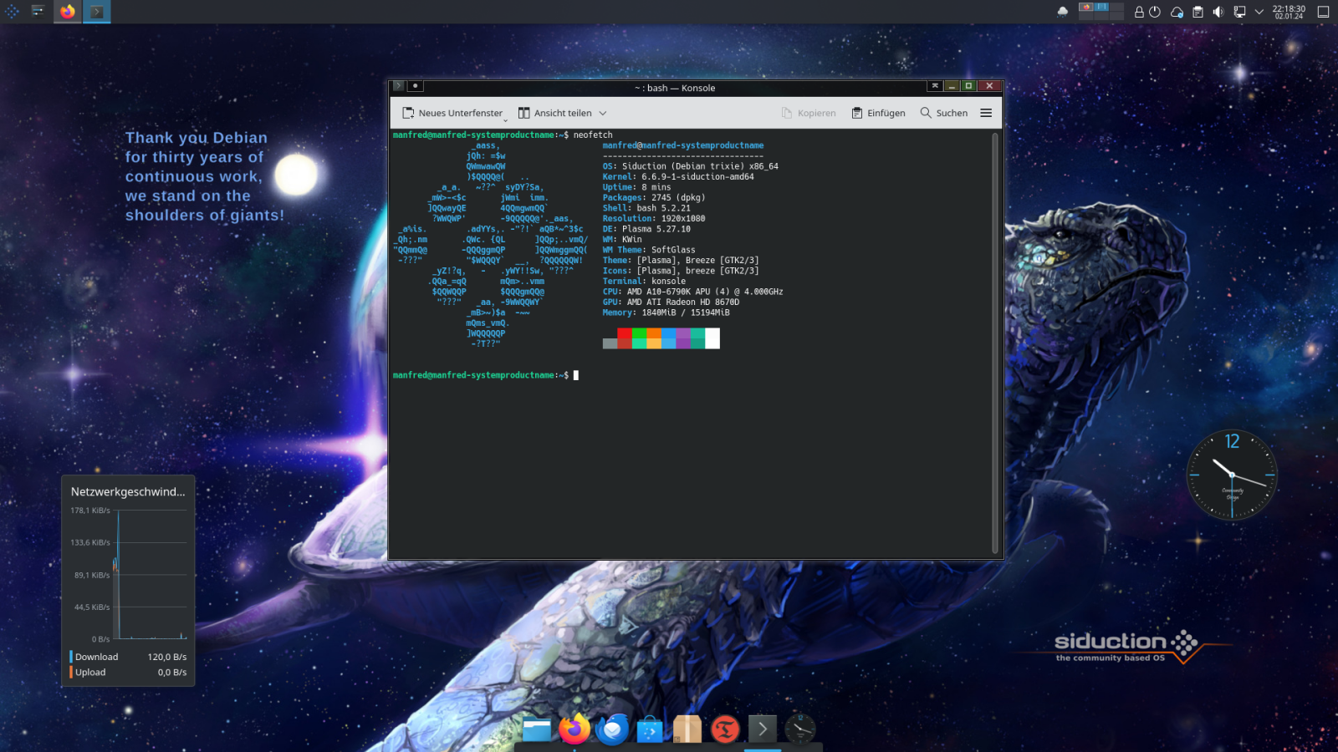Open Thunderbird mail from the dock
Image resolution: width=1338 pixels, height=752 pixels.
[x=612, y=729]
